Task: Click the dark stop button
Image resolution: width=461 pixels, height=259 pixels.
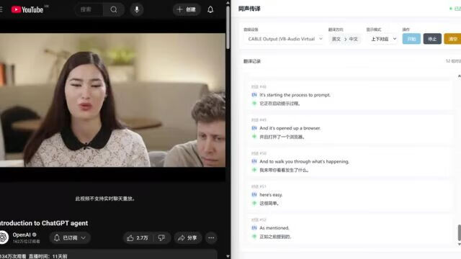Action: (432, 39)
